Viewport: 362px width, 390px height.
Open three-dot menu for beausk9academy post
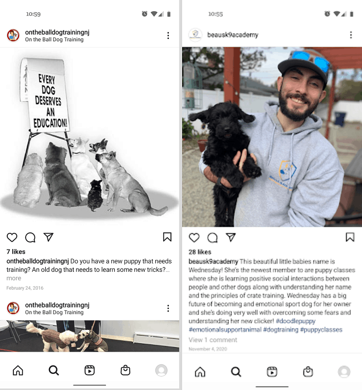[x=351, y=35]
